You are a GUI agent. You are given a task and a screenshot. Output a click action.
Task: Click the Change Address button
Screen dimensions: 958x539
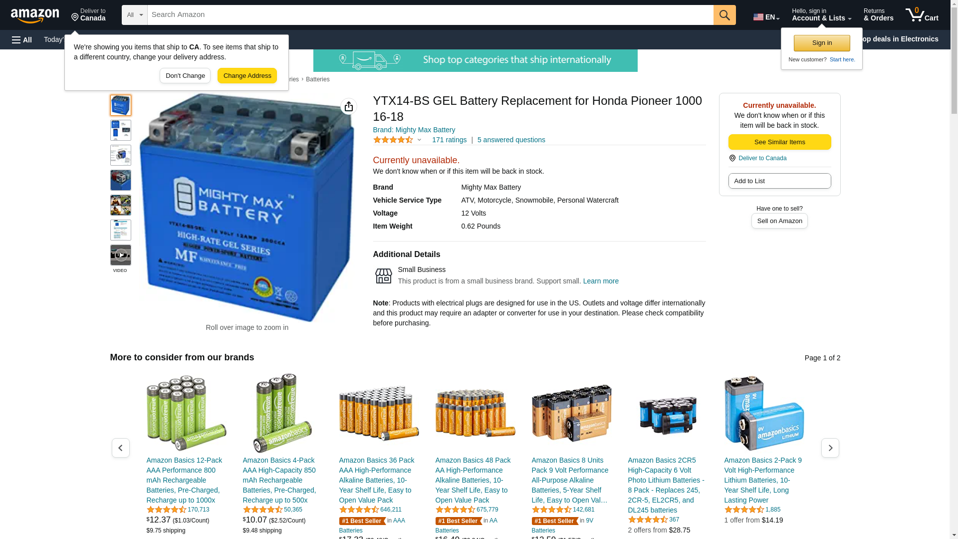[x=247, y=76]
